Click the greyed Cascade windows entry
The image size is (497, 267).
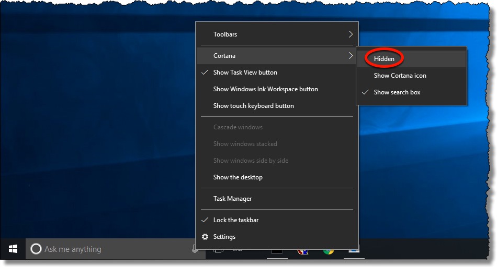pos(277,127)
